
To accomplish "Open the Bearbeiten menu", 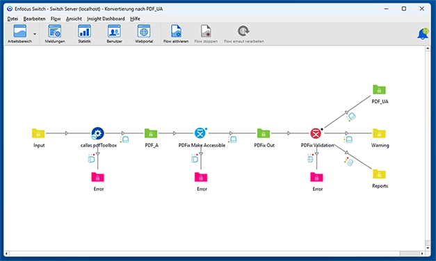I will tap(34, 19).
